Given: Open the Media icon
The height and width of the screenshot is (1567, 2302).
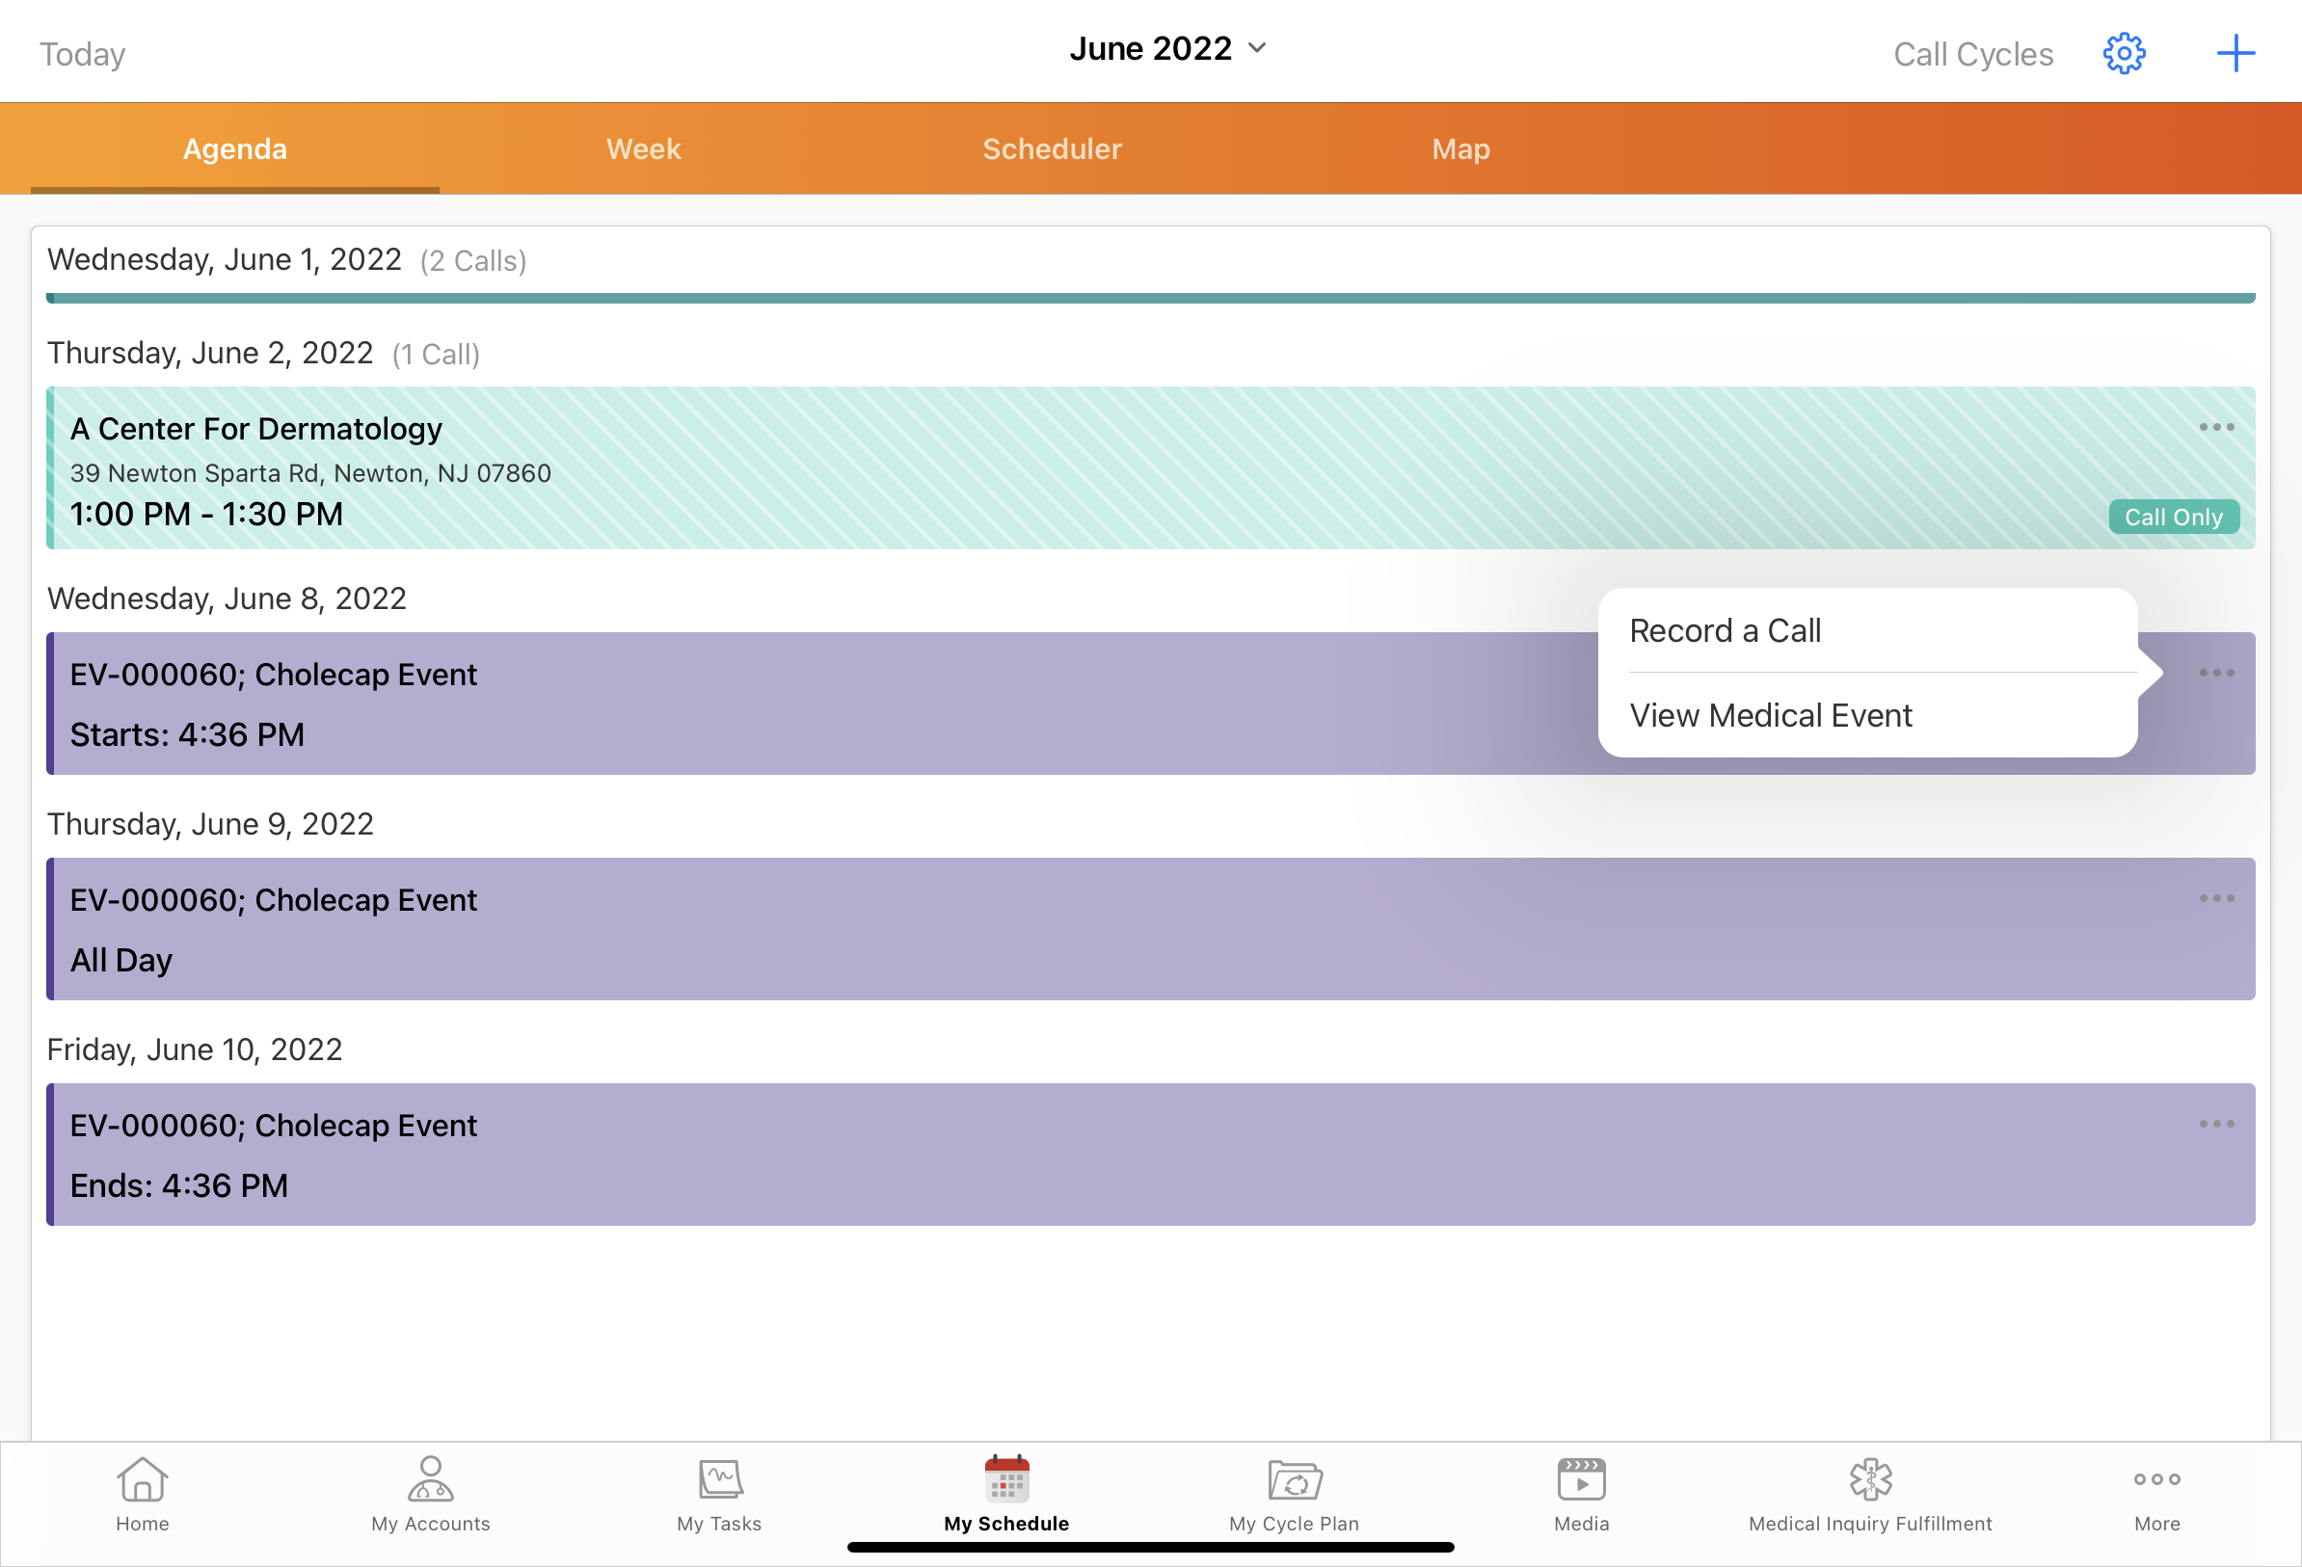Looking at the screenshot, I should pyautogui.click(x=1581, y=1481).
